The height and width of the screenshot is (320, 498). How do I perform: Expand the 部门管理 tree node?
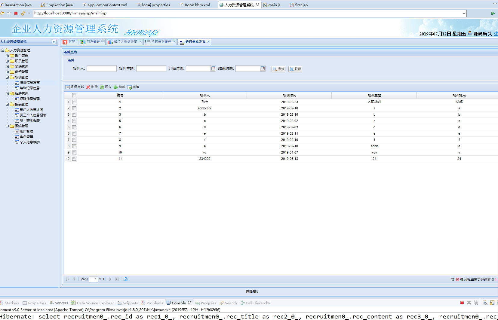(8, 56)
